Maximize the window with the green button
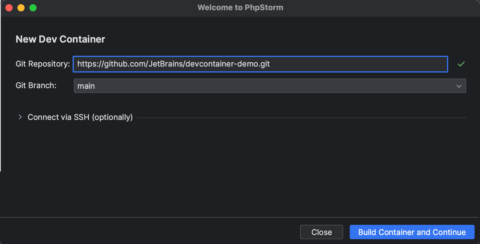The image size is (480, 244). [33, 8]
